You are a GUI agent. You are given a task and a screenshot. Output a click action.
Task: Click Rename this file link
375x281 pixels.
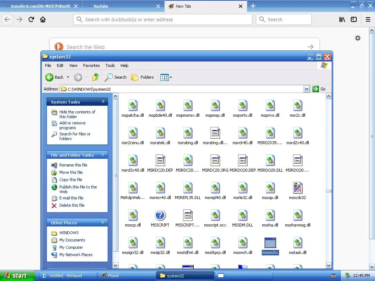click(73, 165)
